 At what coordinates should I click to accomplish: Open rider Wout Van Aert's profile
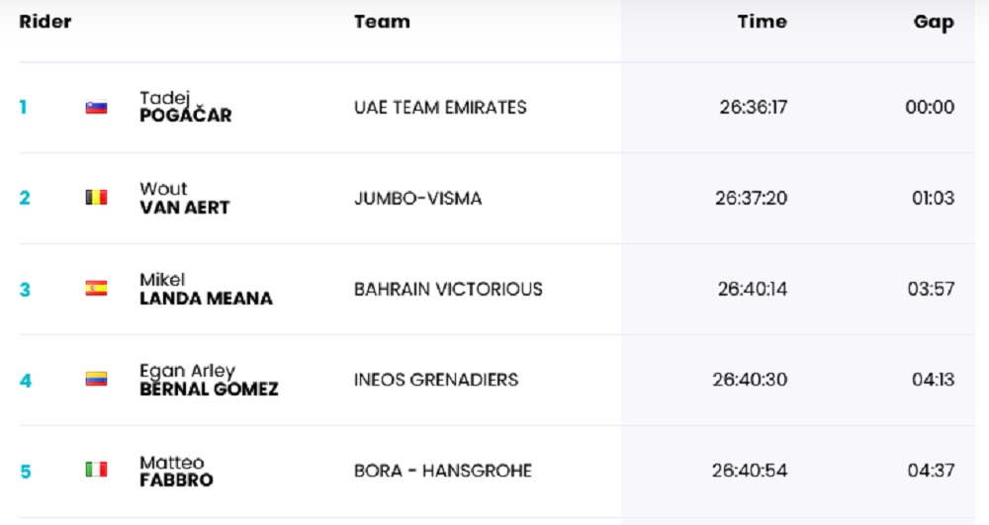(x=184, y=198)
